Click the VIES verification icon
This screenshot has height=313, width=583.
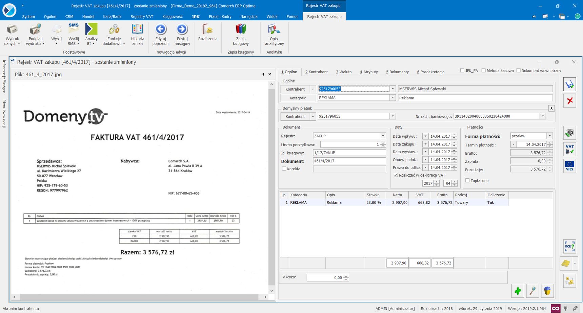click(x=569, y=165)
